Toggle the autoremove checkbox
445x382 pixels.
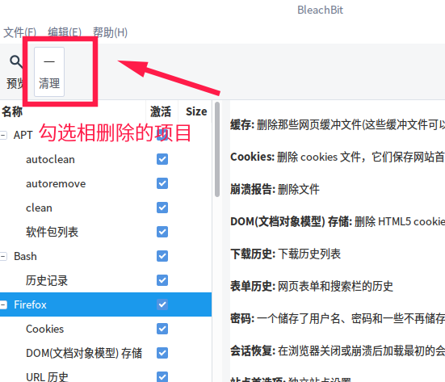pos(162,183)
